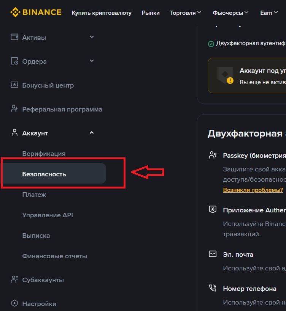Click Купить криптовалюту in the header
Viewport: 286px width, 311px height.
(102, 13)
